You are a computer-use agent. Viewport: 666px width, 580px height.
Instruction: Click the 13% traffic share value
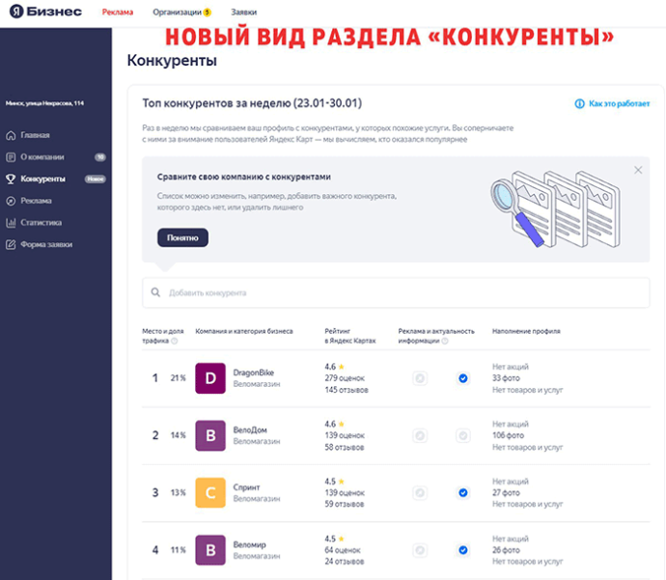[x=178, y=492]
